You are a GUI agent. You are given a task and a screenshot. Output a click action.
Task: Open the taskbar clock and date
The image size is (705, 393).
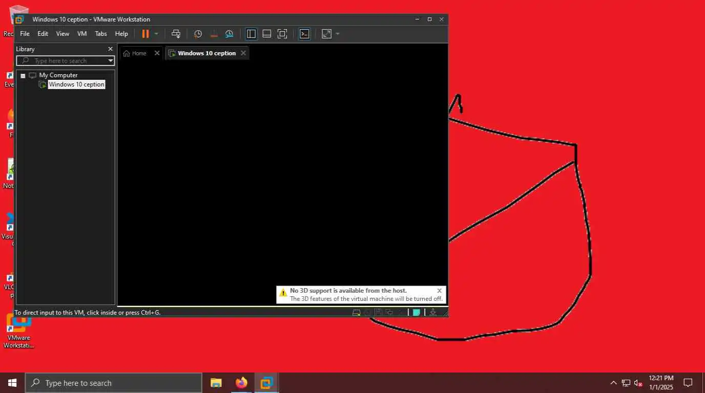click(x=661, y=383)
